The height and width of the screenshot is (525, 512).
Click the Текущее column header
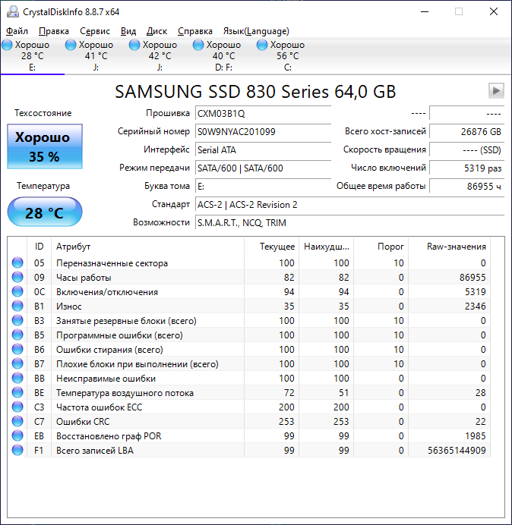coord(272,247)
